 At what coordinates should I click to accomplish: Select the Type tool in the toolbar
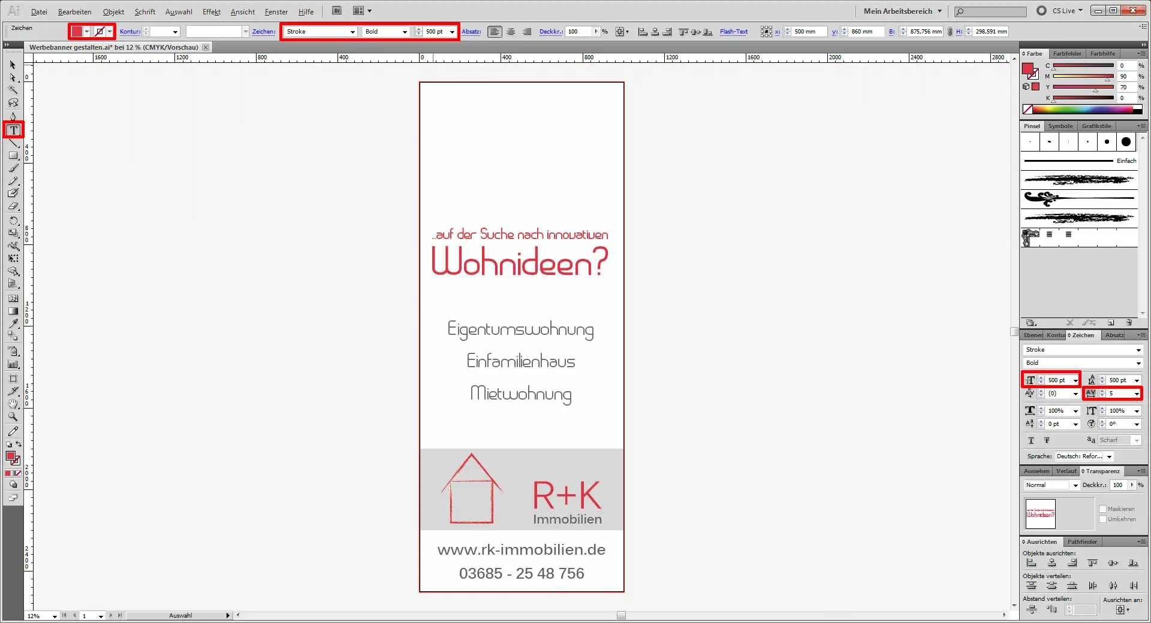(13, 130)
